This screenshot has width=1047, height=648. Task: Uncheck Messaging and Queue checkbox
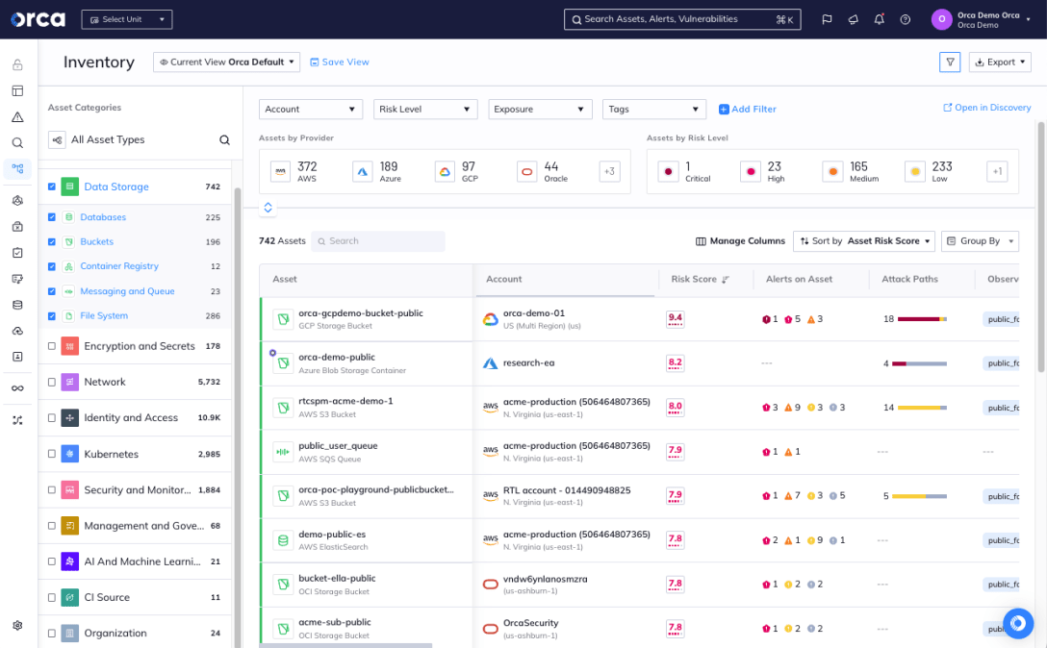(51, 291)
